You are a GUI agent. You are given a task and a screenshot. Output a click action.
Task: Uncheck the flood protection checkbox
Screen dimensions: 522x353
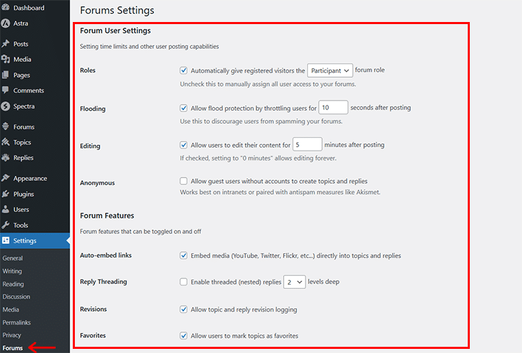183,108
